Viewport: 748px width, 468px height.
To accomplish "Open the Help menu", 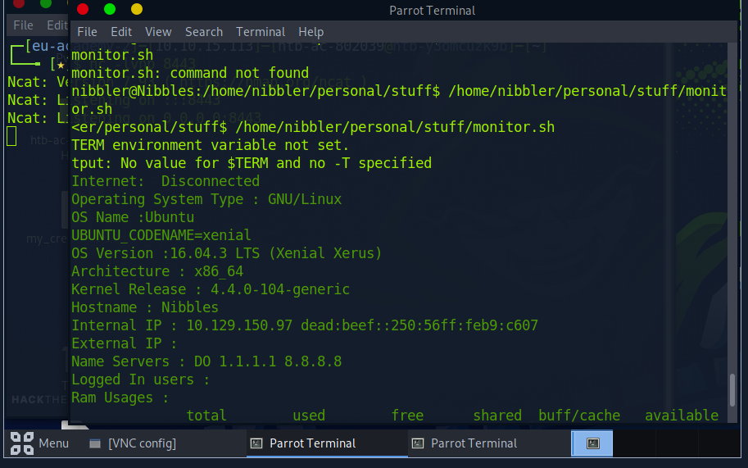I will [311, 32].
